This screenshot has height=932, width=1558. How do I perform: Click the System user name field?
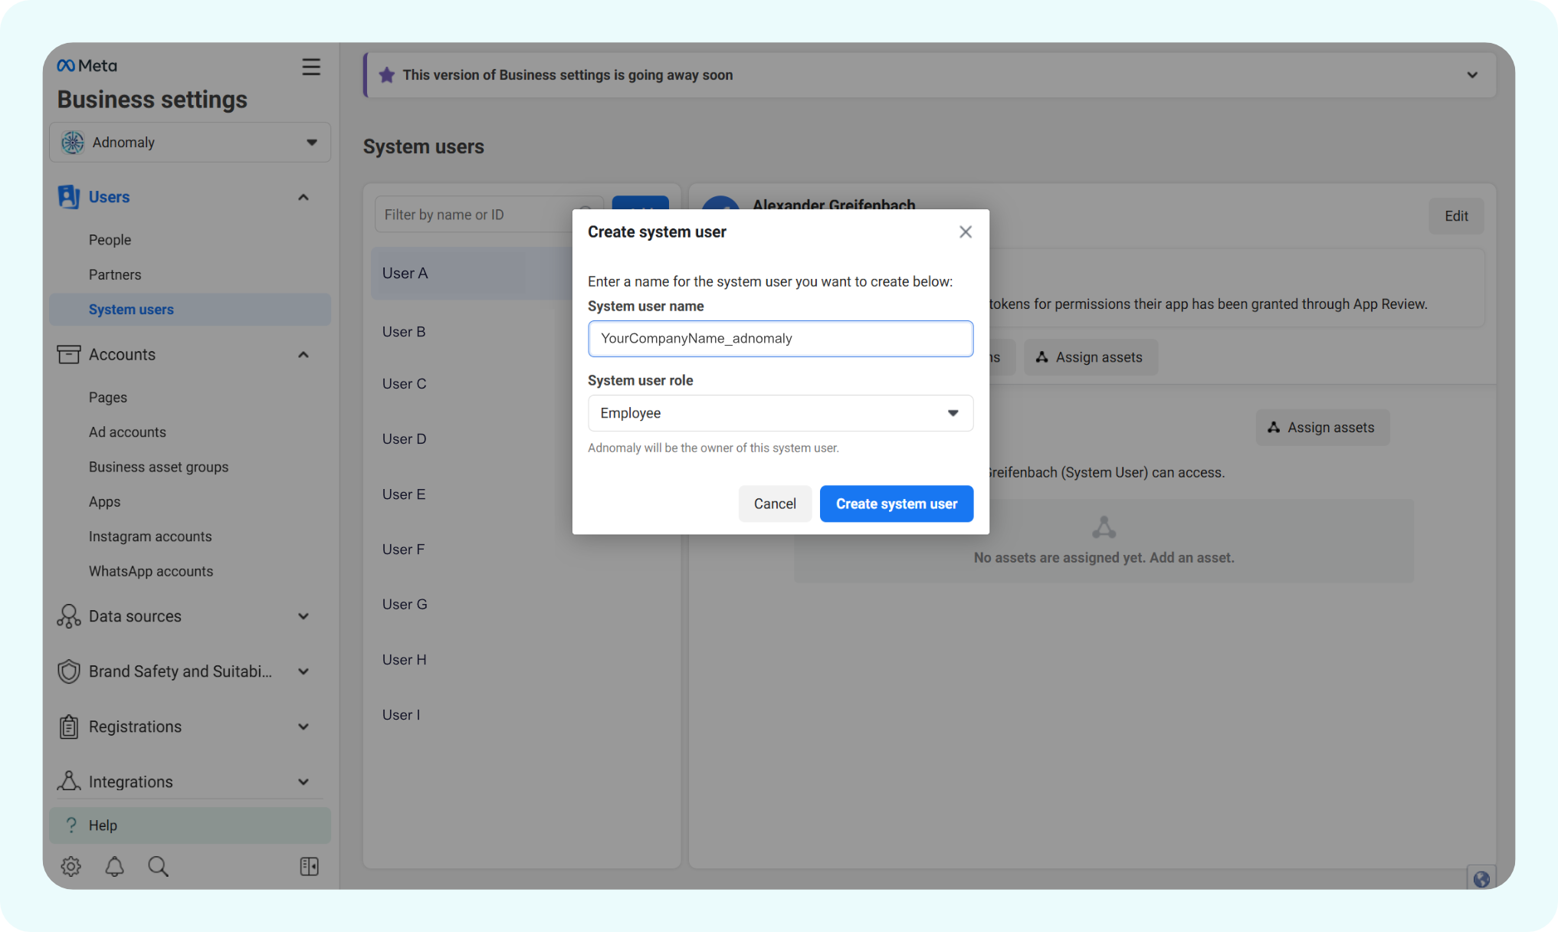[779, 339]
